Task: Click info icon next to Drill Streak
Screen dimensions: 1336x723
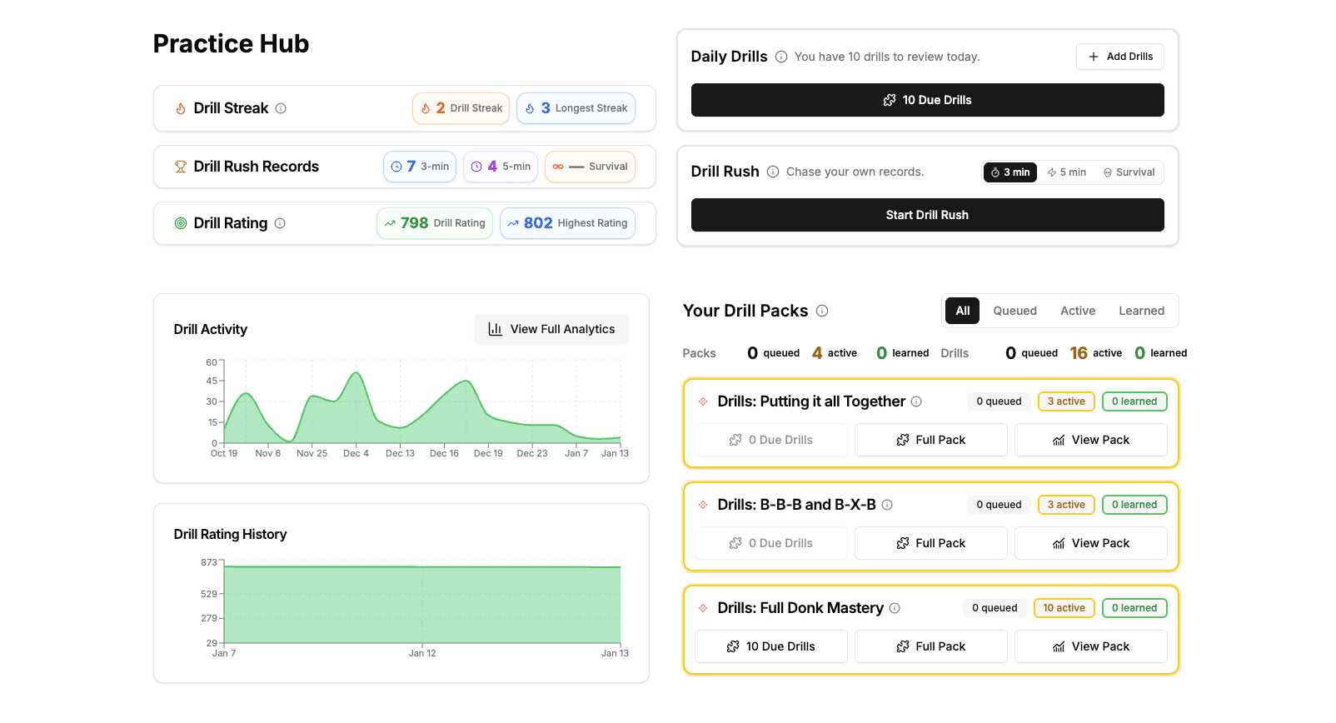Action: (281, 108)
